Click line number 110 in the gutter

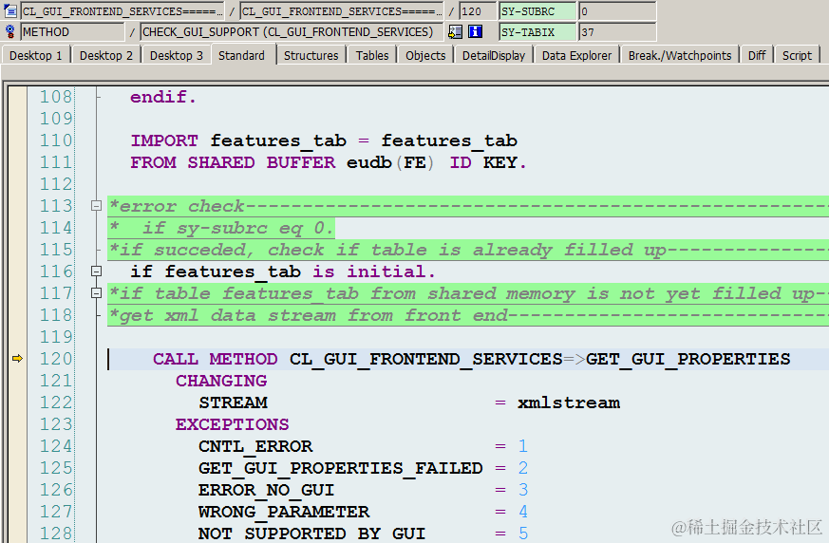55,140
